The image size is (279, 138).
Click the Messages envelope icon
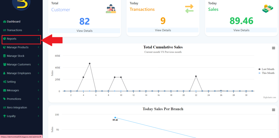pyautogui.click(x=4, y=90)
